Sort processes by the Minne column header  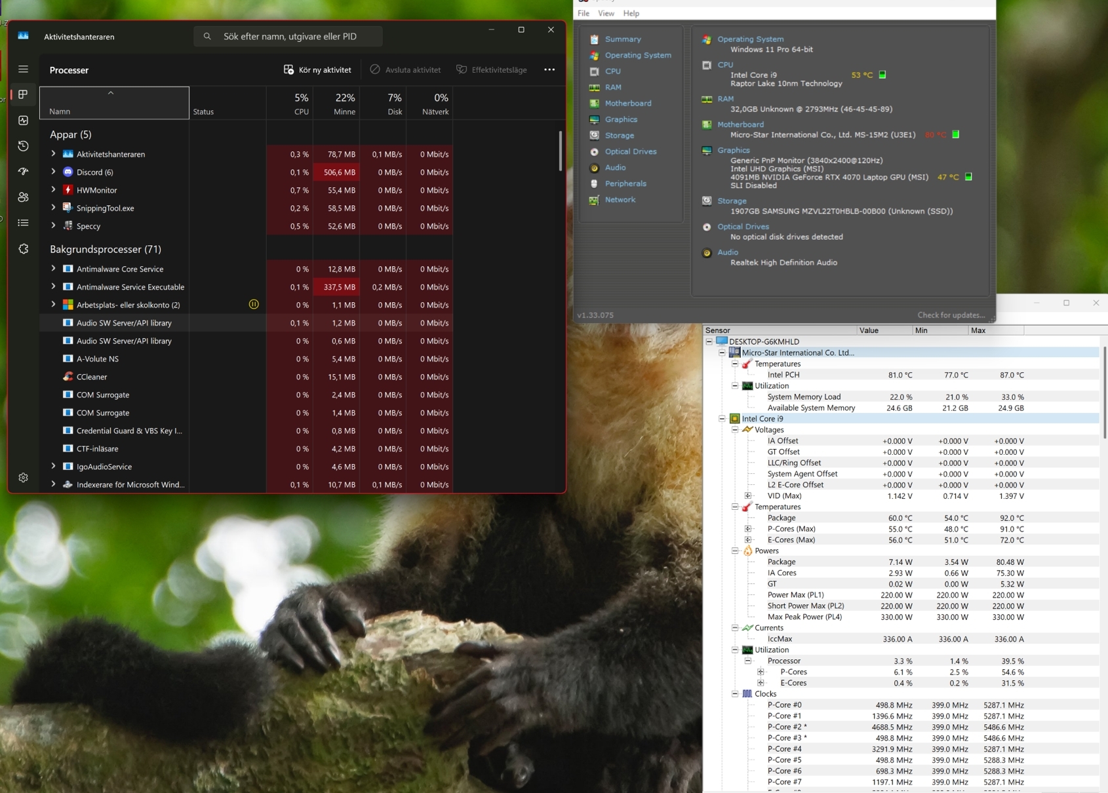tap(336, 104)
